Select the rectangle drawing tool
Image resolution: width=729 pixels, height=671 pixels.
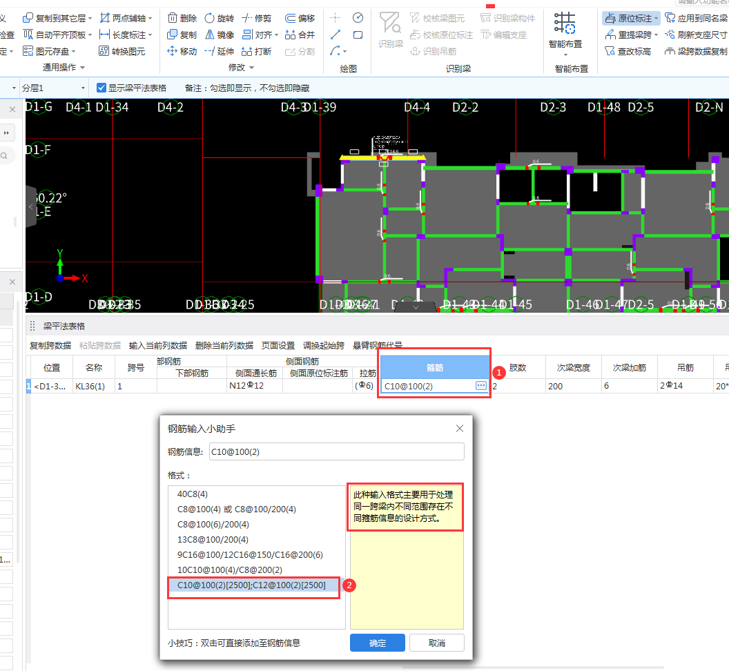(x=358, y=35)
